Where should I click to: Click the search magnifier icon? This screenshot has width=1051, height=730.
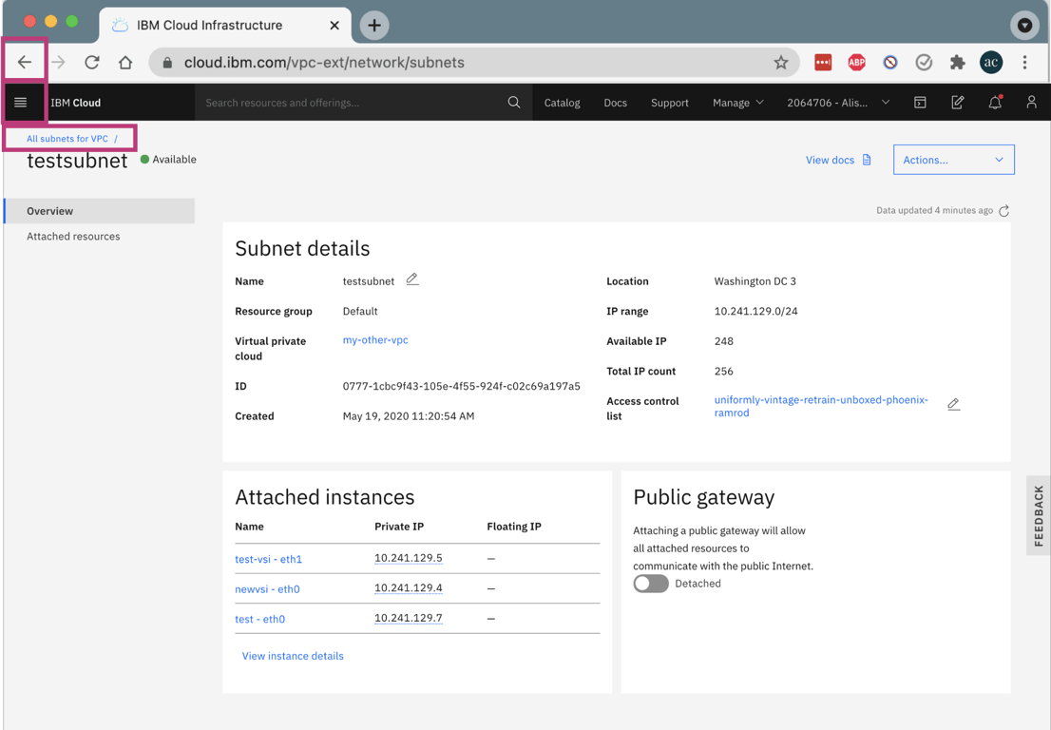[x=514, y=103]
